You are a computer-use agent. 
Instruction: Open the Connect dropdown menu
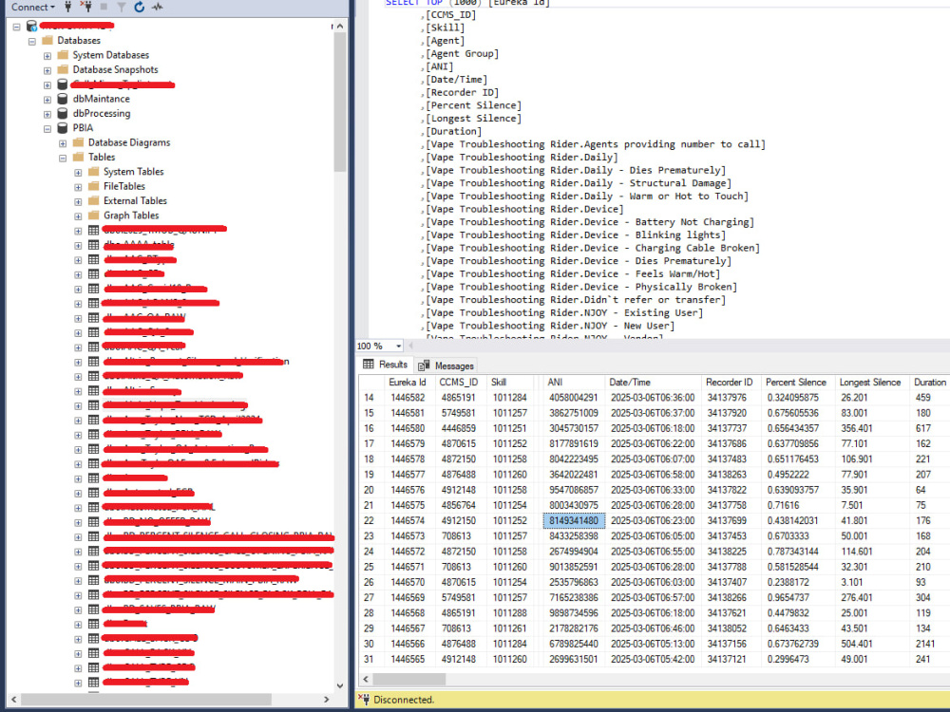pyautogui.click(x=33, y=8)
